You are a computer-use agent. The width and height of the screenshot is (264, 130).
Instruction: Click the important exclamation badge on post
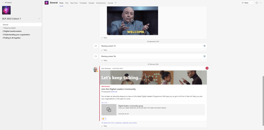click(x=207, y=68)
